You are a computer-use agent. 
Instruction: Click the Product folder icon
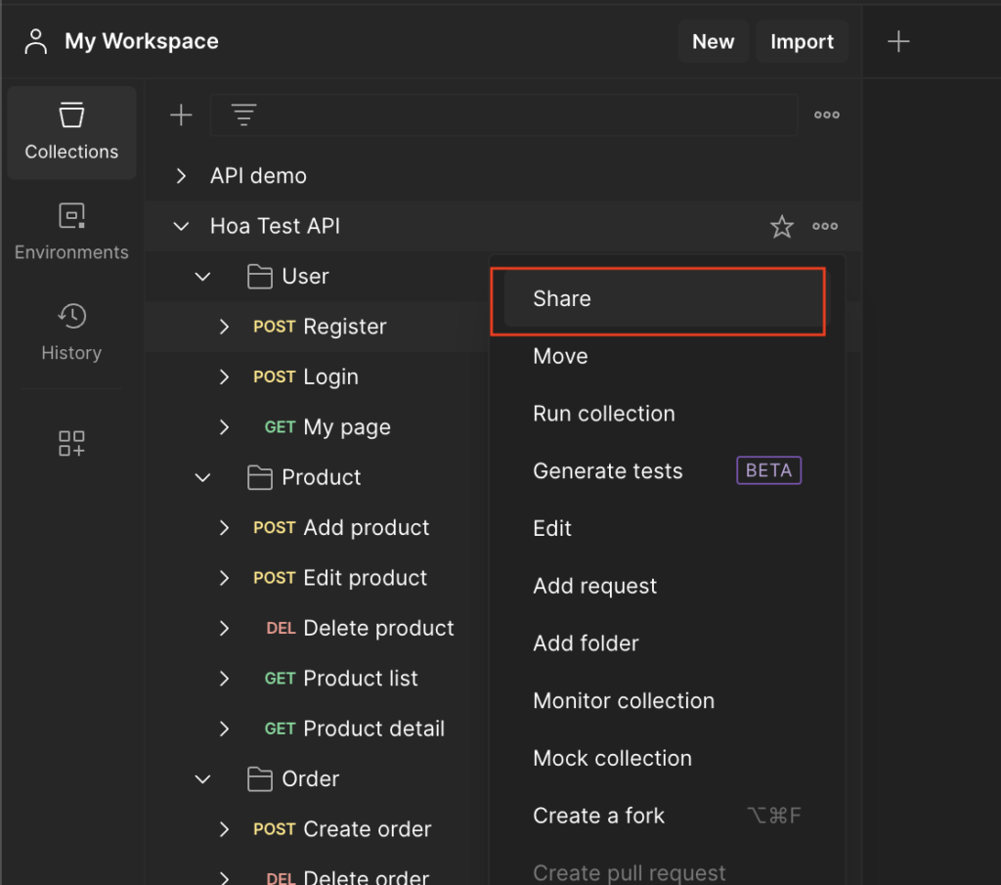point(260,477)
